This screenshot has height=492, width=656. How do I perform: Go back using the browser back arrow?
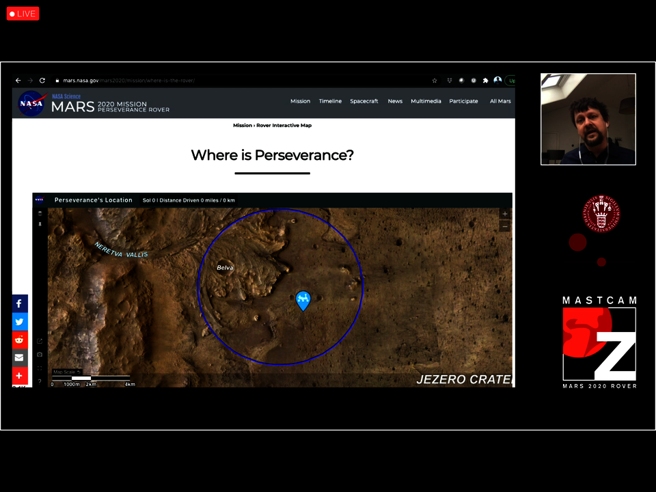click(x=18, y=81)
